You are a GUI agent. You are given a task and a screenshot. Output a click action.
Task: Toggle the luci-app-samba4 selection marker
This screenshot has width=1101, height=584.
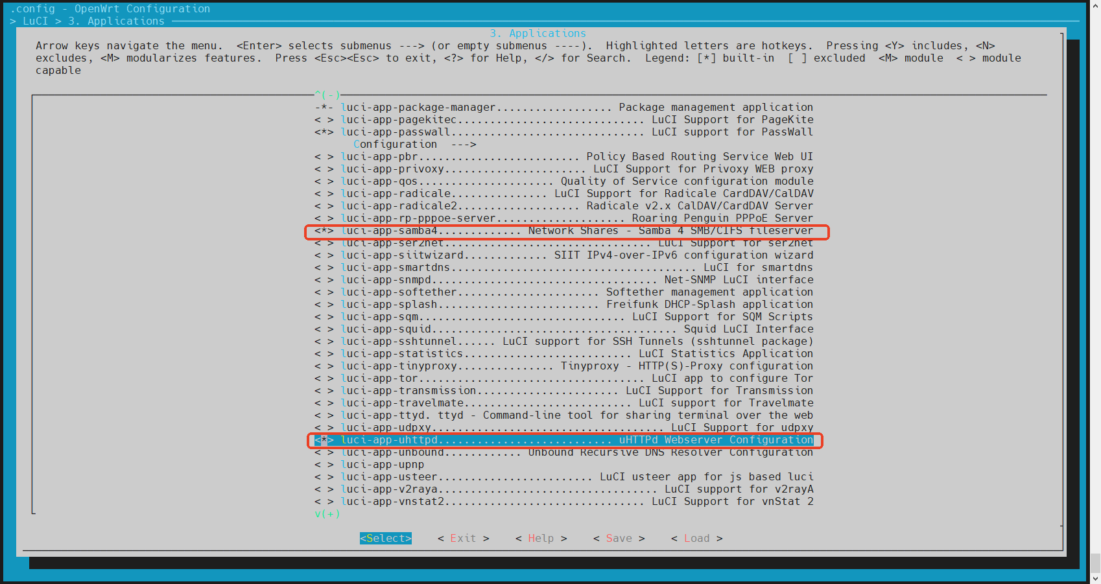click(x=324, y=231)
